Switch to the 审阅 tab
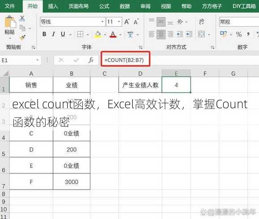Viewport: 259px width, 219px height. pyautogui.click(x=145, y=6)
